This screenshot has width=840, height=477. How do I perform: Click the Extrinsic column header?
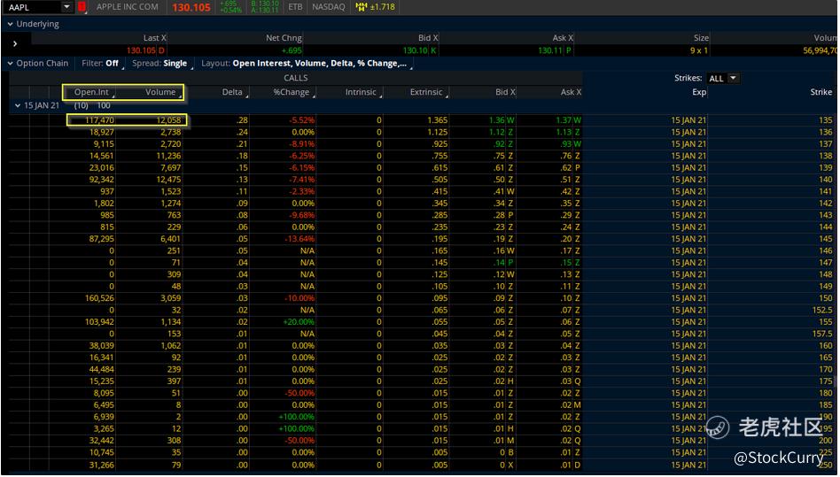[x=426, y=92]
